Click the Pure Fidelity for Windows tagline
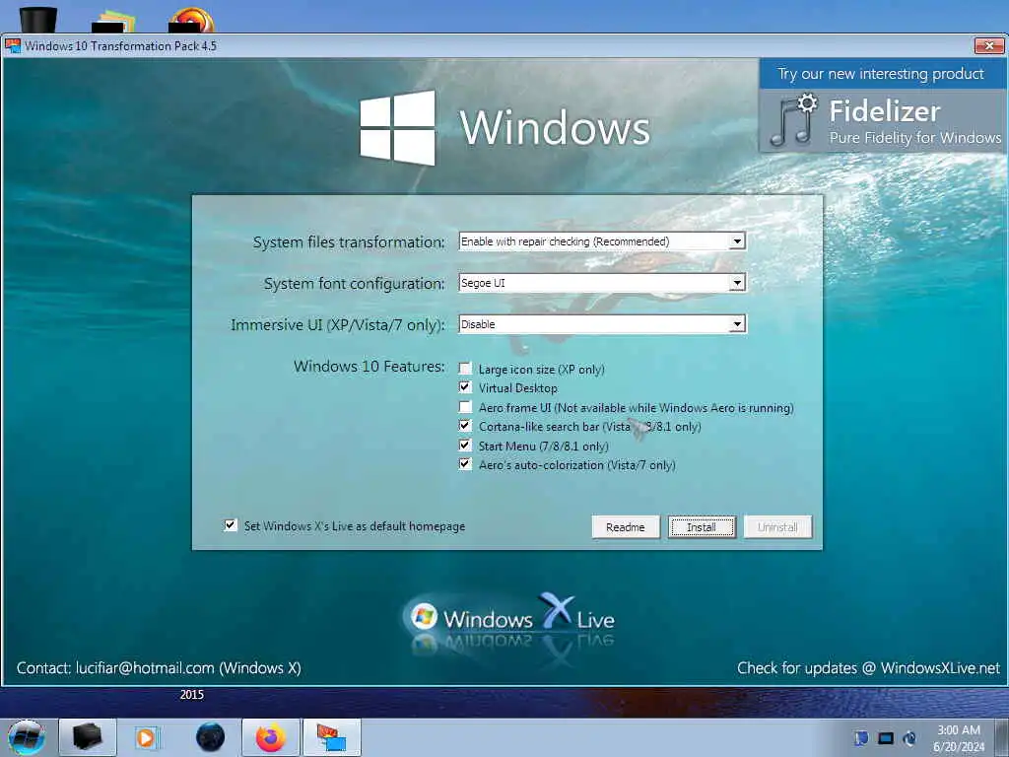The height and width of the screenshot is (757, 1009). point(915,138)
